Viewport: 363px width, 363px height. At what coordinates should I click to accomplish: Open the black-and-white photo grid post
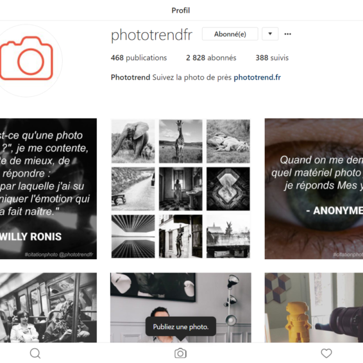(x=181, y=189)
